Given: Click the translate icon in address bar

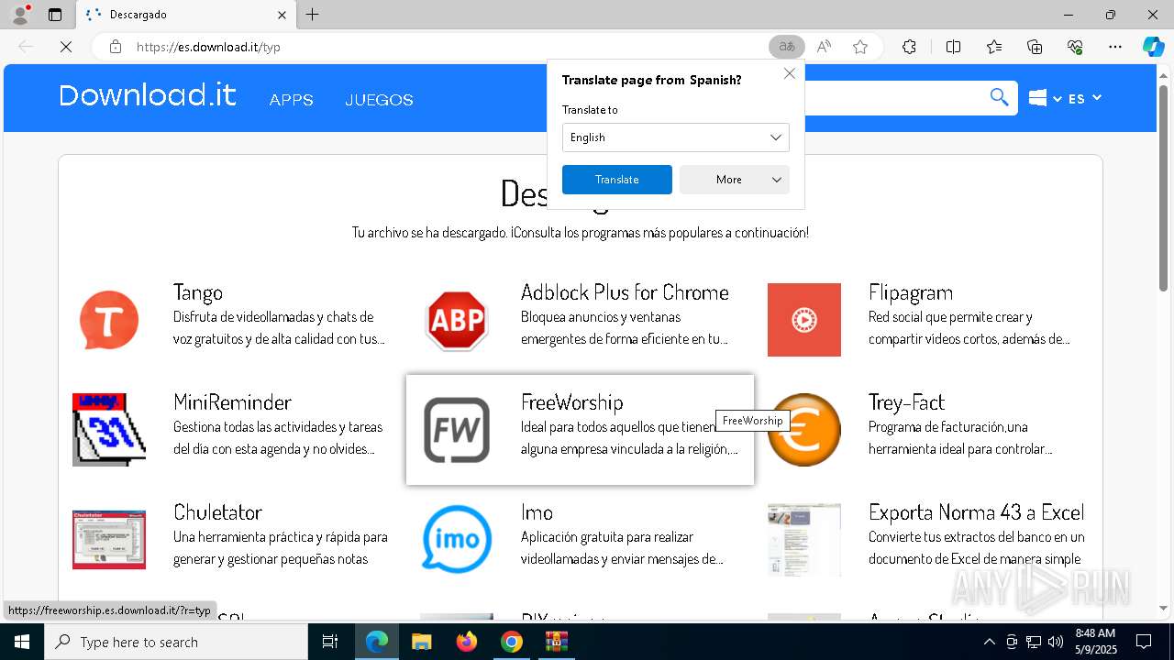Looking at the screenshot, I should click(787, 47).
